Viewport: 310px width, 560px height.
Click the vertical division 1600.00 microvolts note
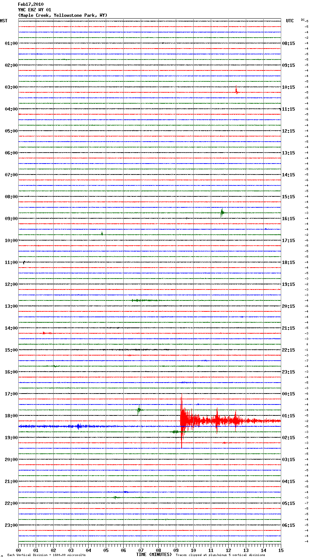tap(46, 555)
